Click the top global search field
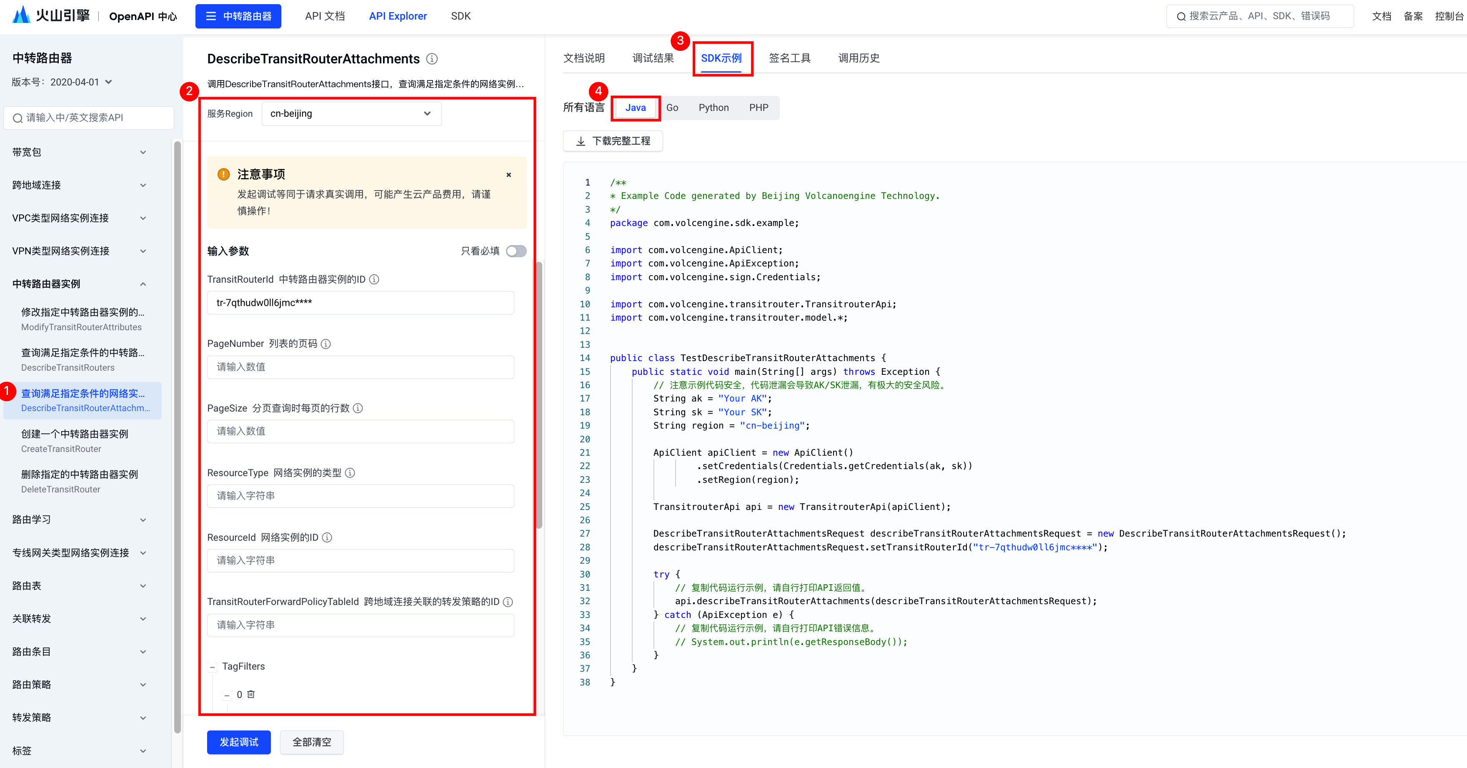 [x=1260, y=16]
